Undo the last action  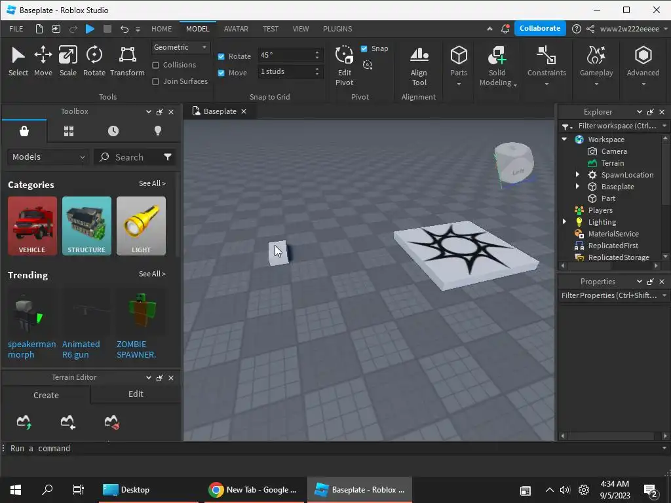pyautogui.click(x=124, y=29)
